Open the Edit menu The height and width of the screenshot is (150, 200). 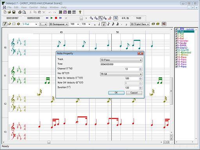[16, 7]
